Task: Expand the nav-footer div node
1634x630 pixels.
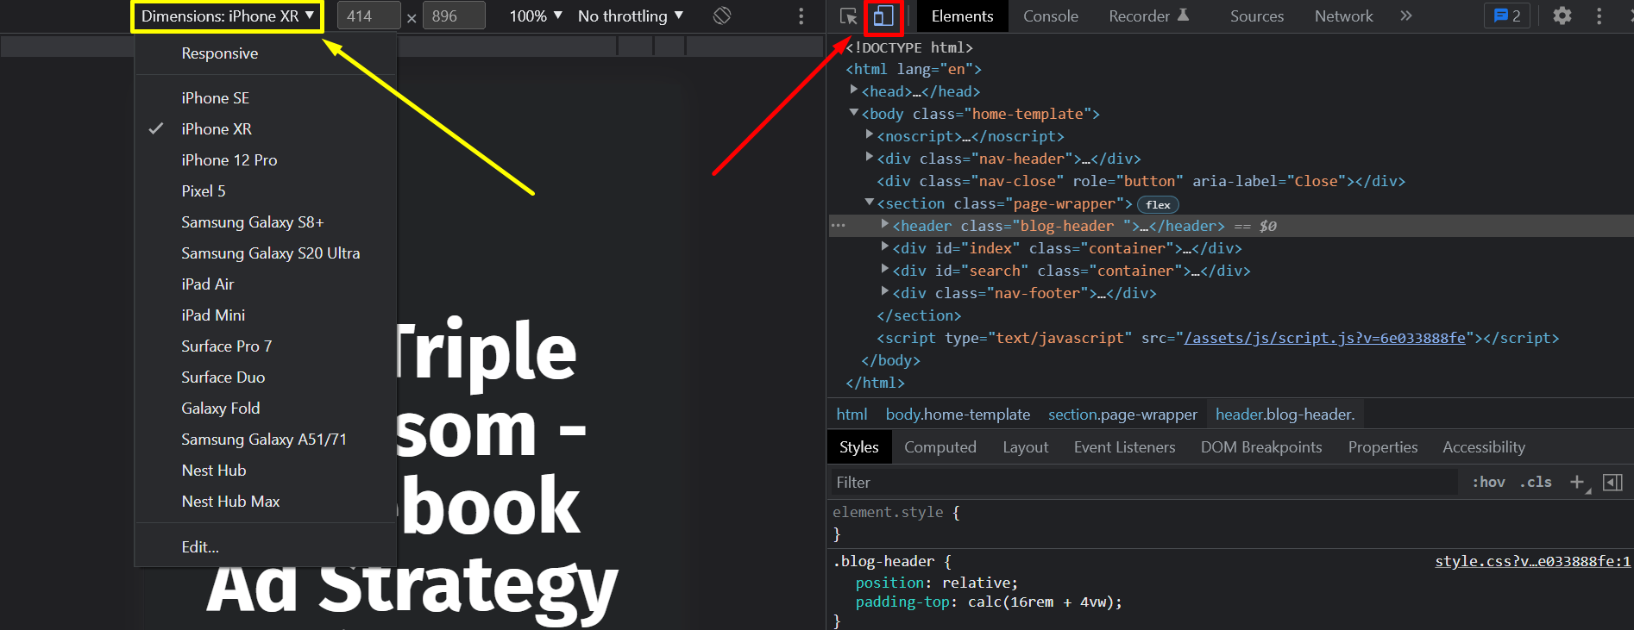Action: [x=885, y=292]
